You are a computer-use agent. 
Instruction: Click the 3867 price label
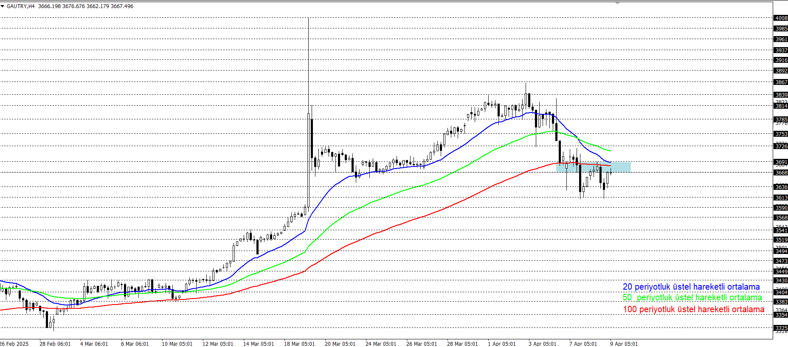tap(781, 82)
